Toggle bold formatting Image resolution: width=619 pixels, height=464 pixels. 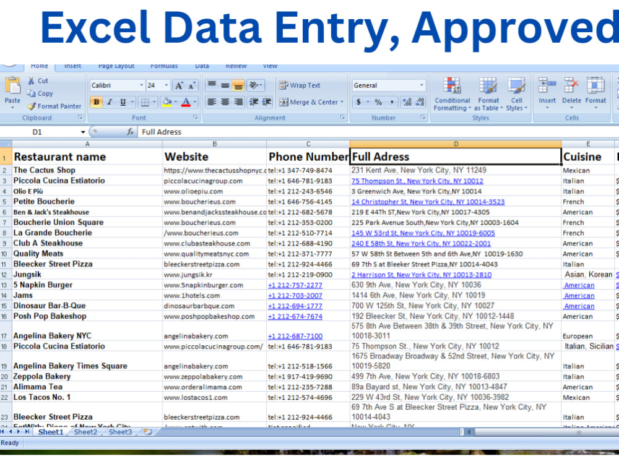click(x=97, y=101)
